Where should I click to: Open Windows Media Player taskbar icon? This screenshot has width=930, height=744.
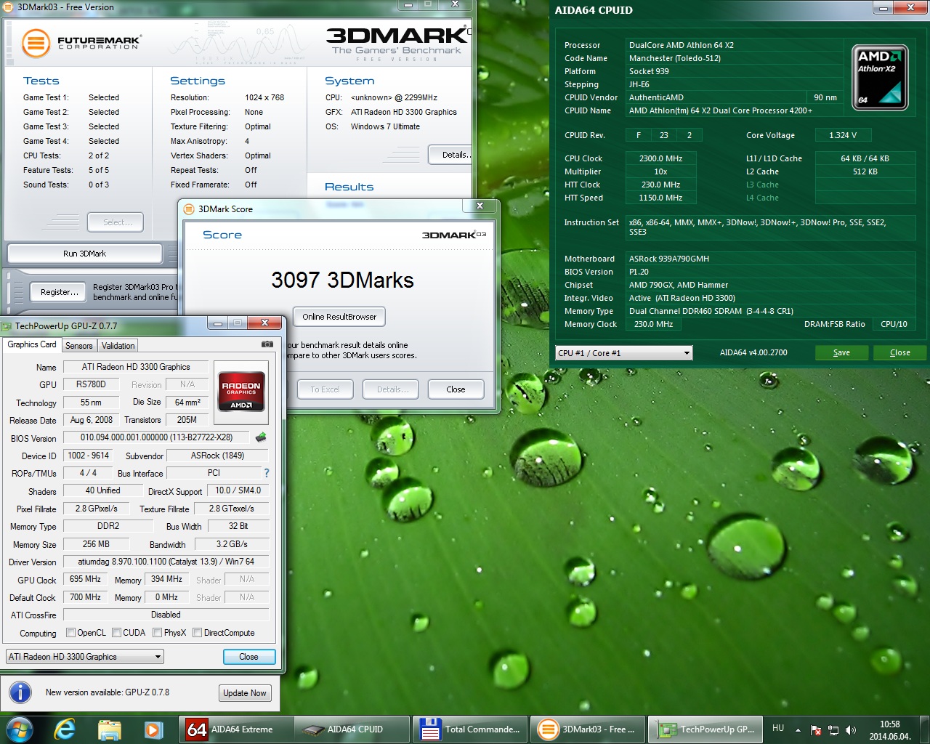(x=153, y=729)
